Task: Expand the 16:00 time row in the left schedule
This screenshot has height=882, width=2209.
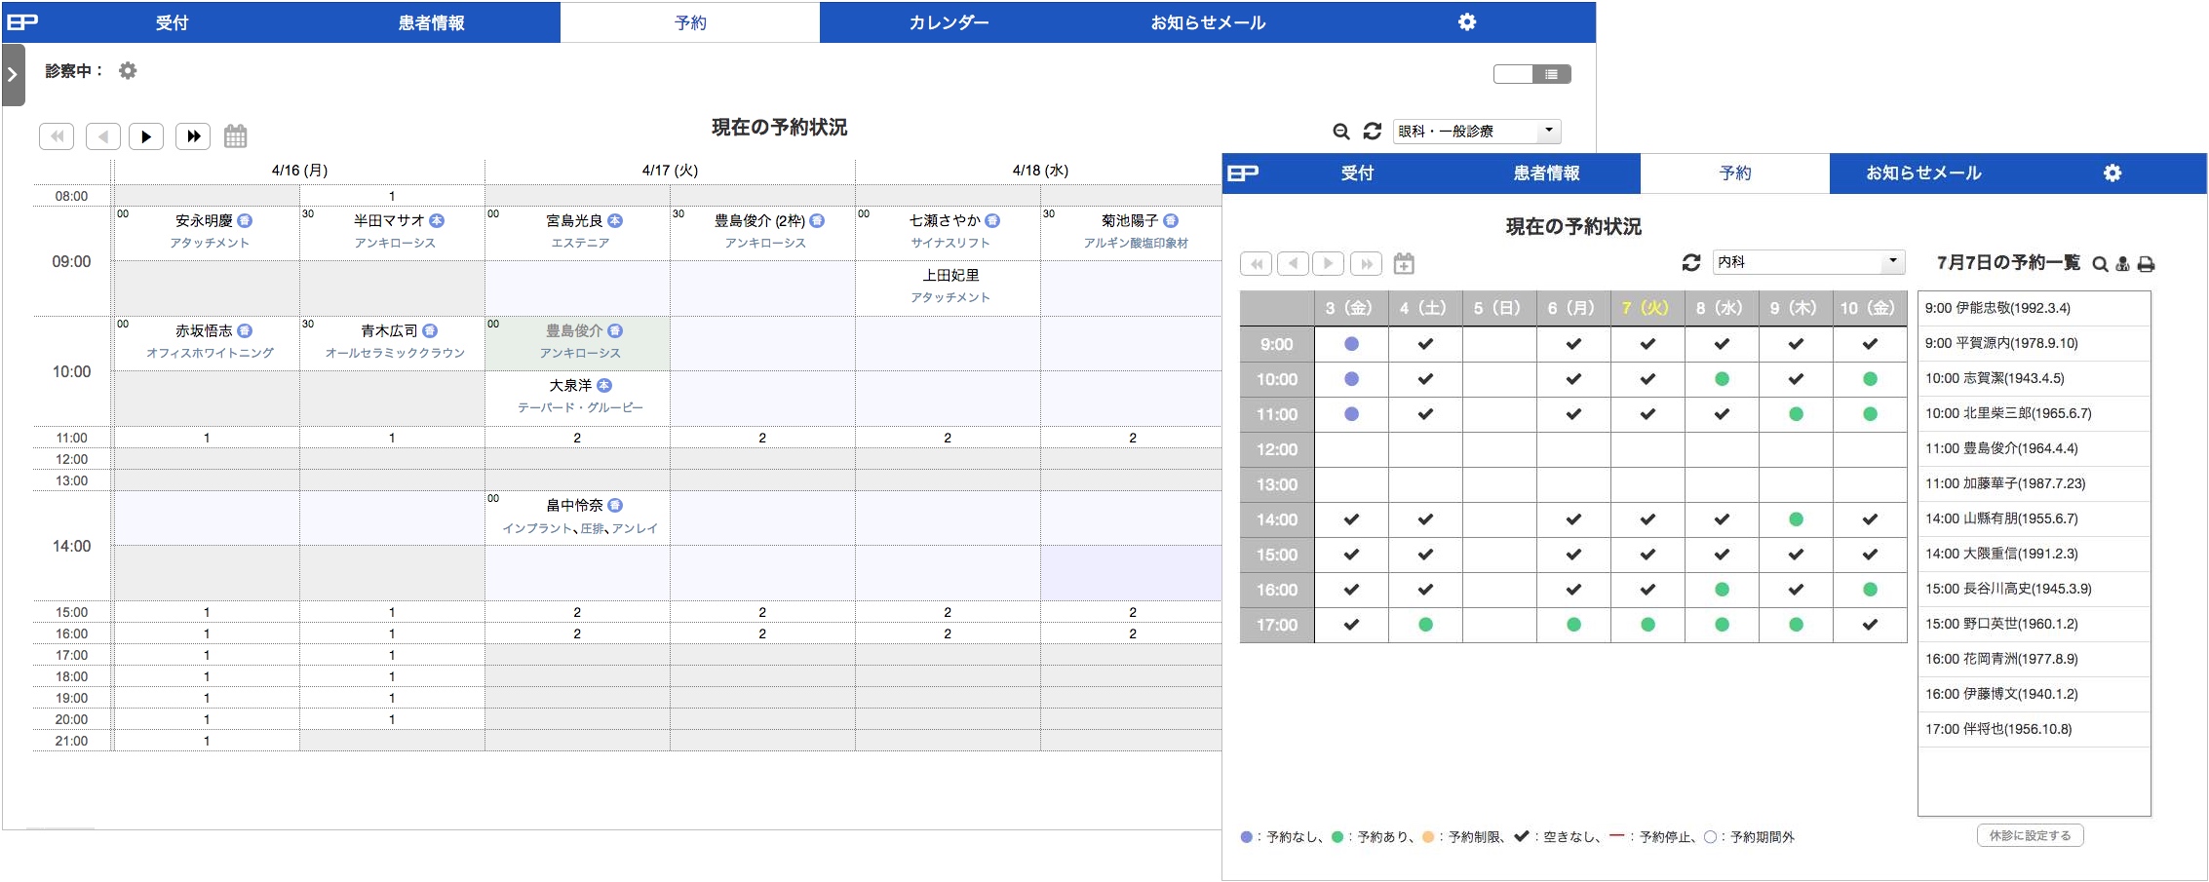Action: point(71,633)
